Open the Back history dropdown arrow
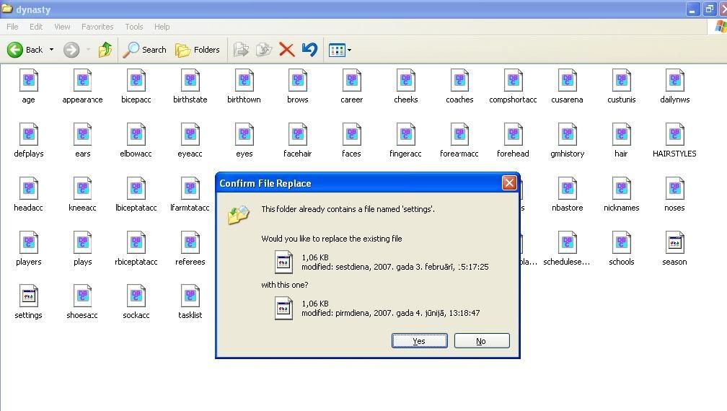Screen dimensions: 727x411 [51, 50]
